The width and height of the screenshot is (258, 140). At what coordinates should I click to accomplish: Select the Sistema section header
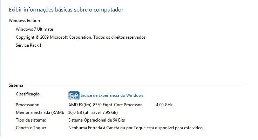(16, 85)
